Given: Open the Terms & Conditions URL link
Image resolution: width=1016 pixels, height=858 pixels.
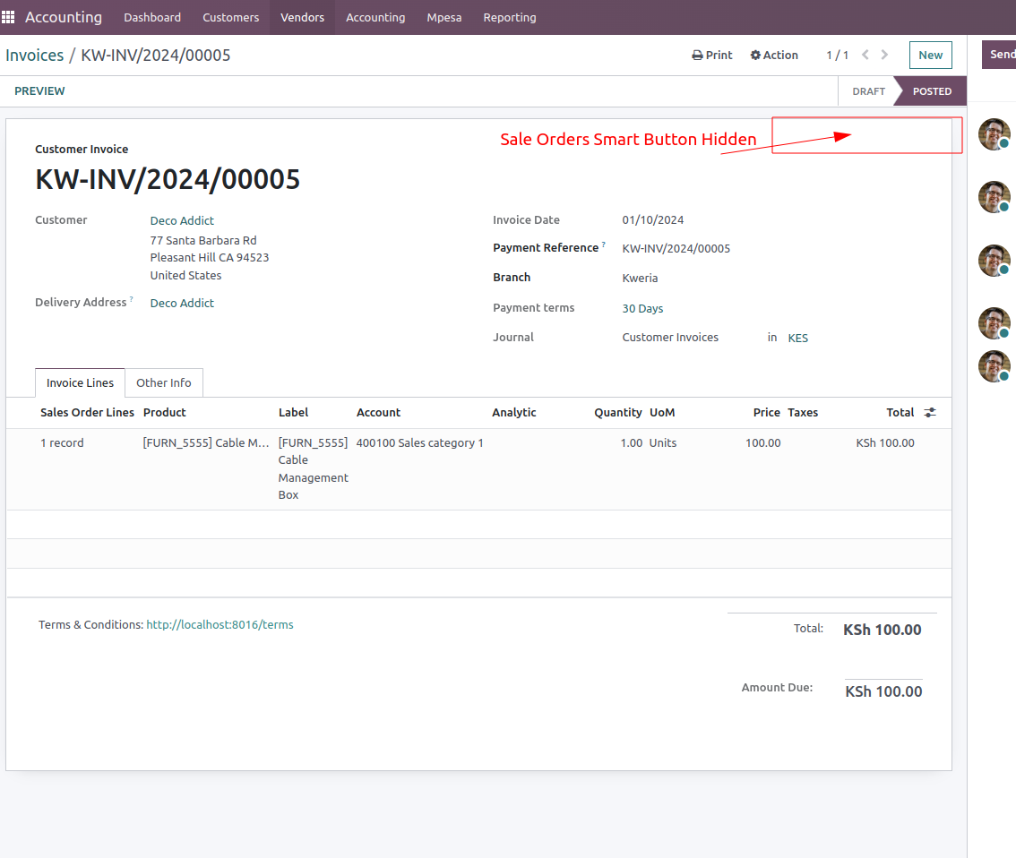Looking at the screenshot, I should tap(220, 625).
